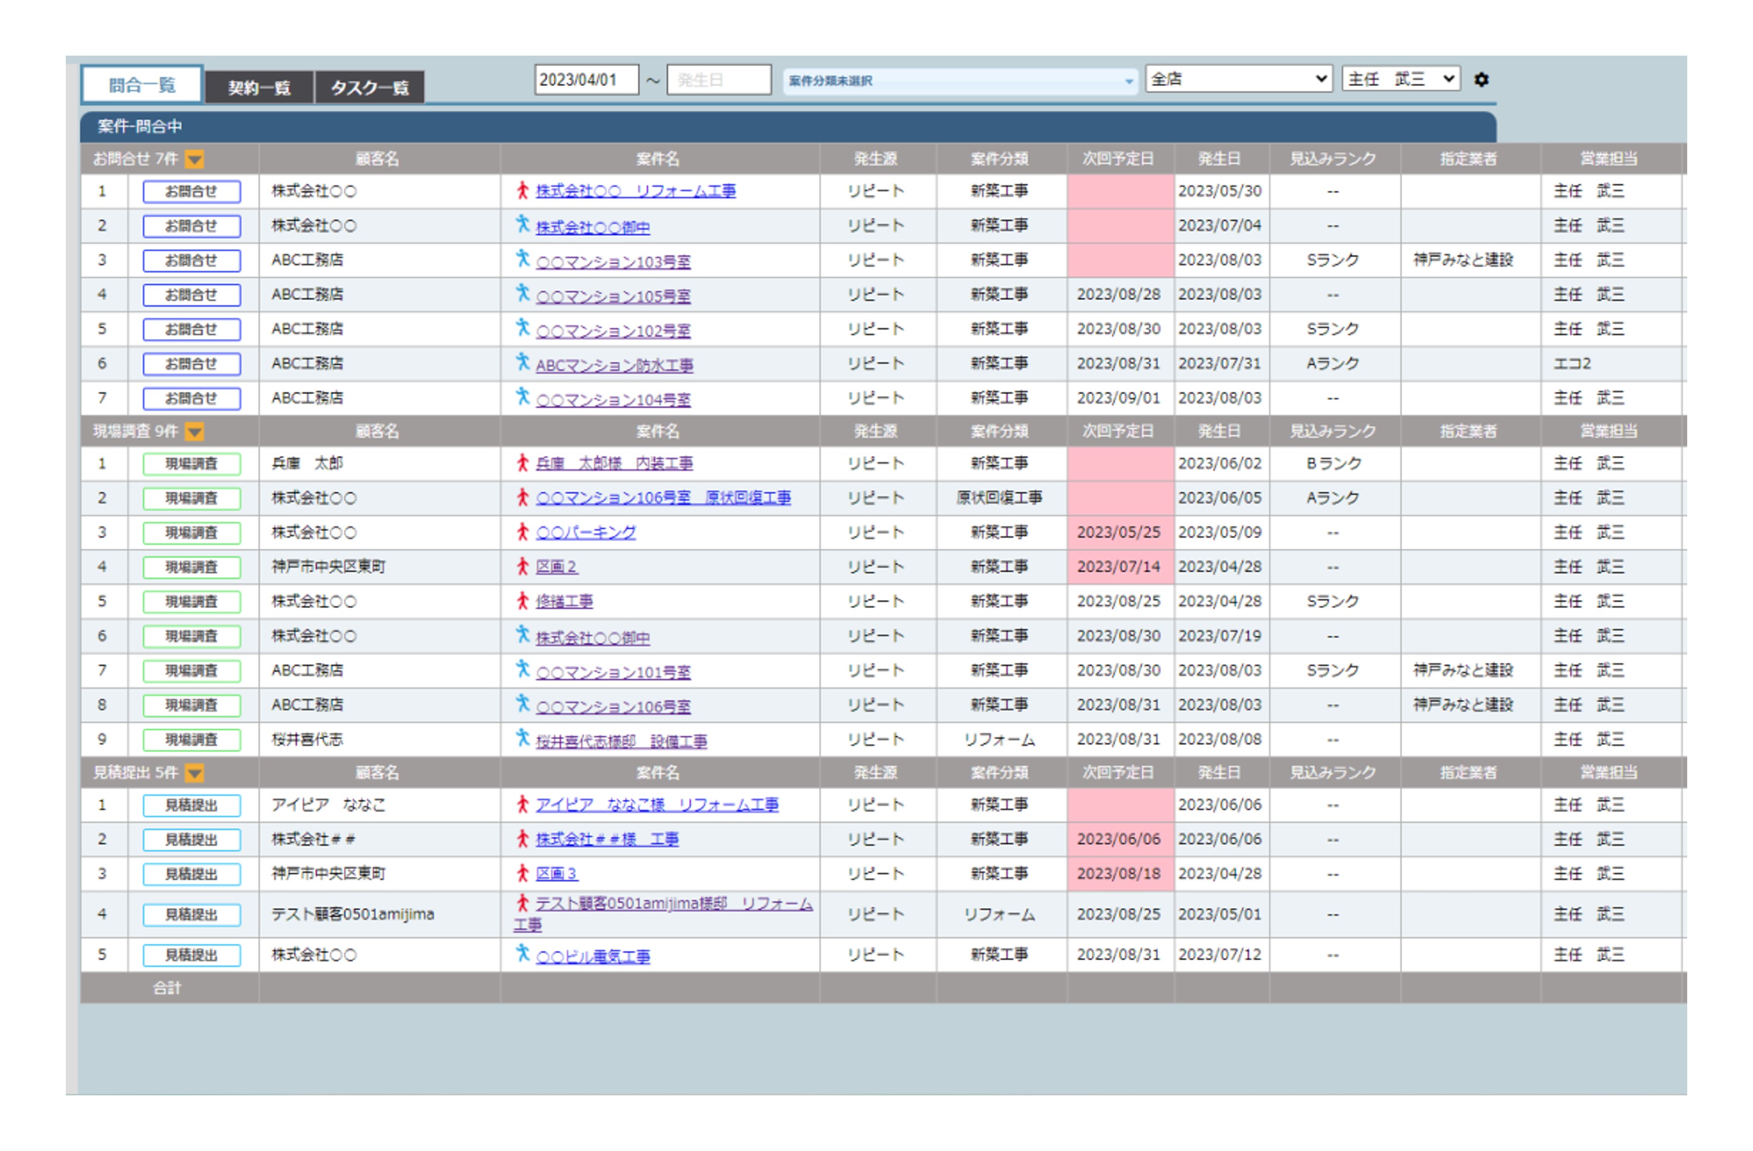
Task: Click red person icon beside 株式会社##様 工事
Action: tap(522, 839)
